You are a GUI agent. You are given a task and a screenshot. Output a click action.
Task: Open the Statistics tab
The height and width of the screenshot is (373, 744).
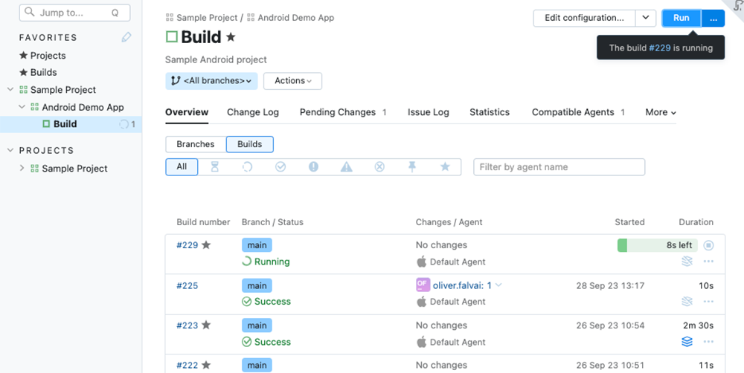[x=489, y=112]
